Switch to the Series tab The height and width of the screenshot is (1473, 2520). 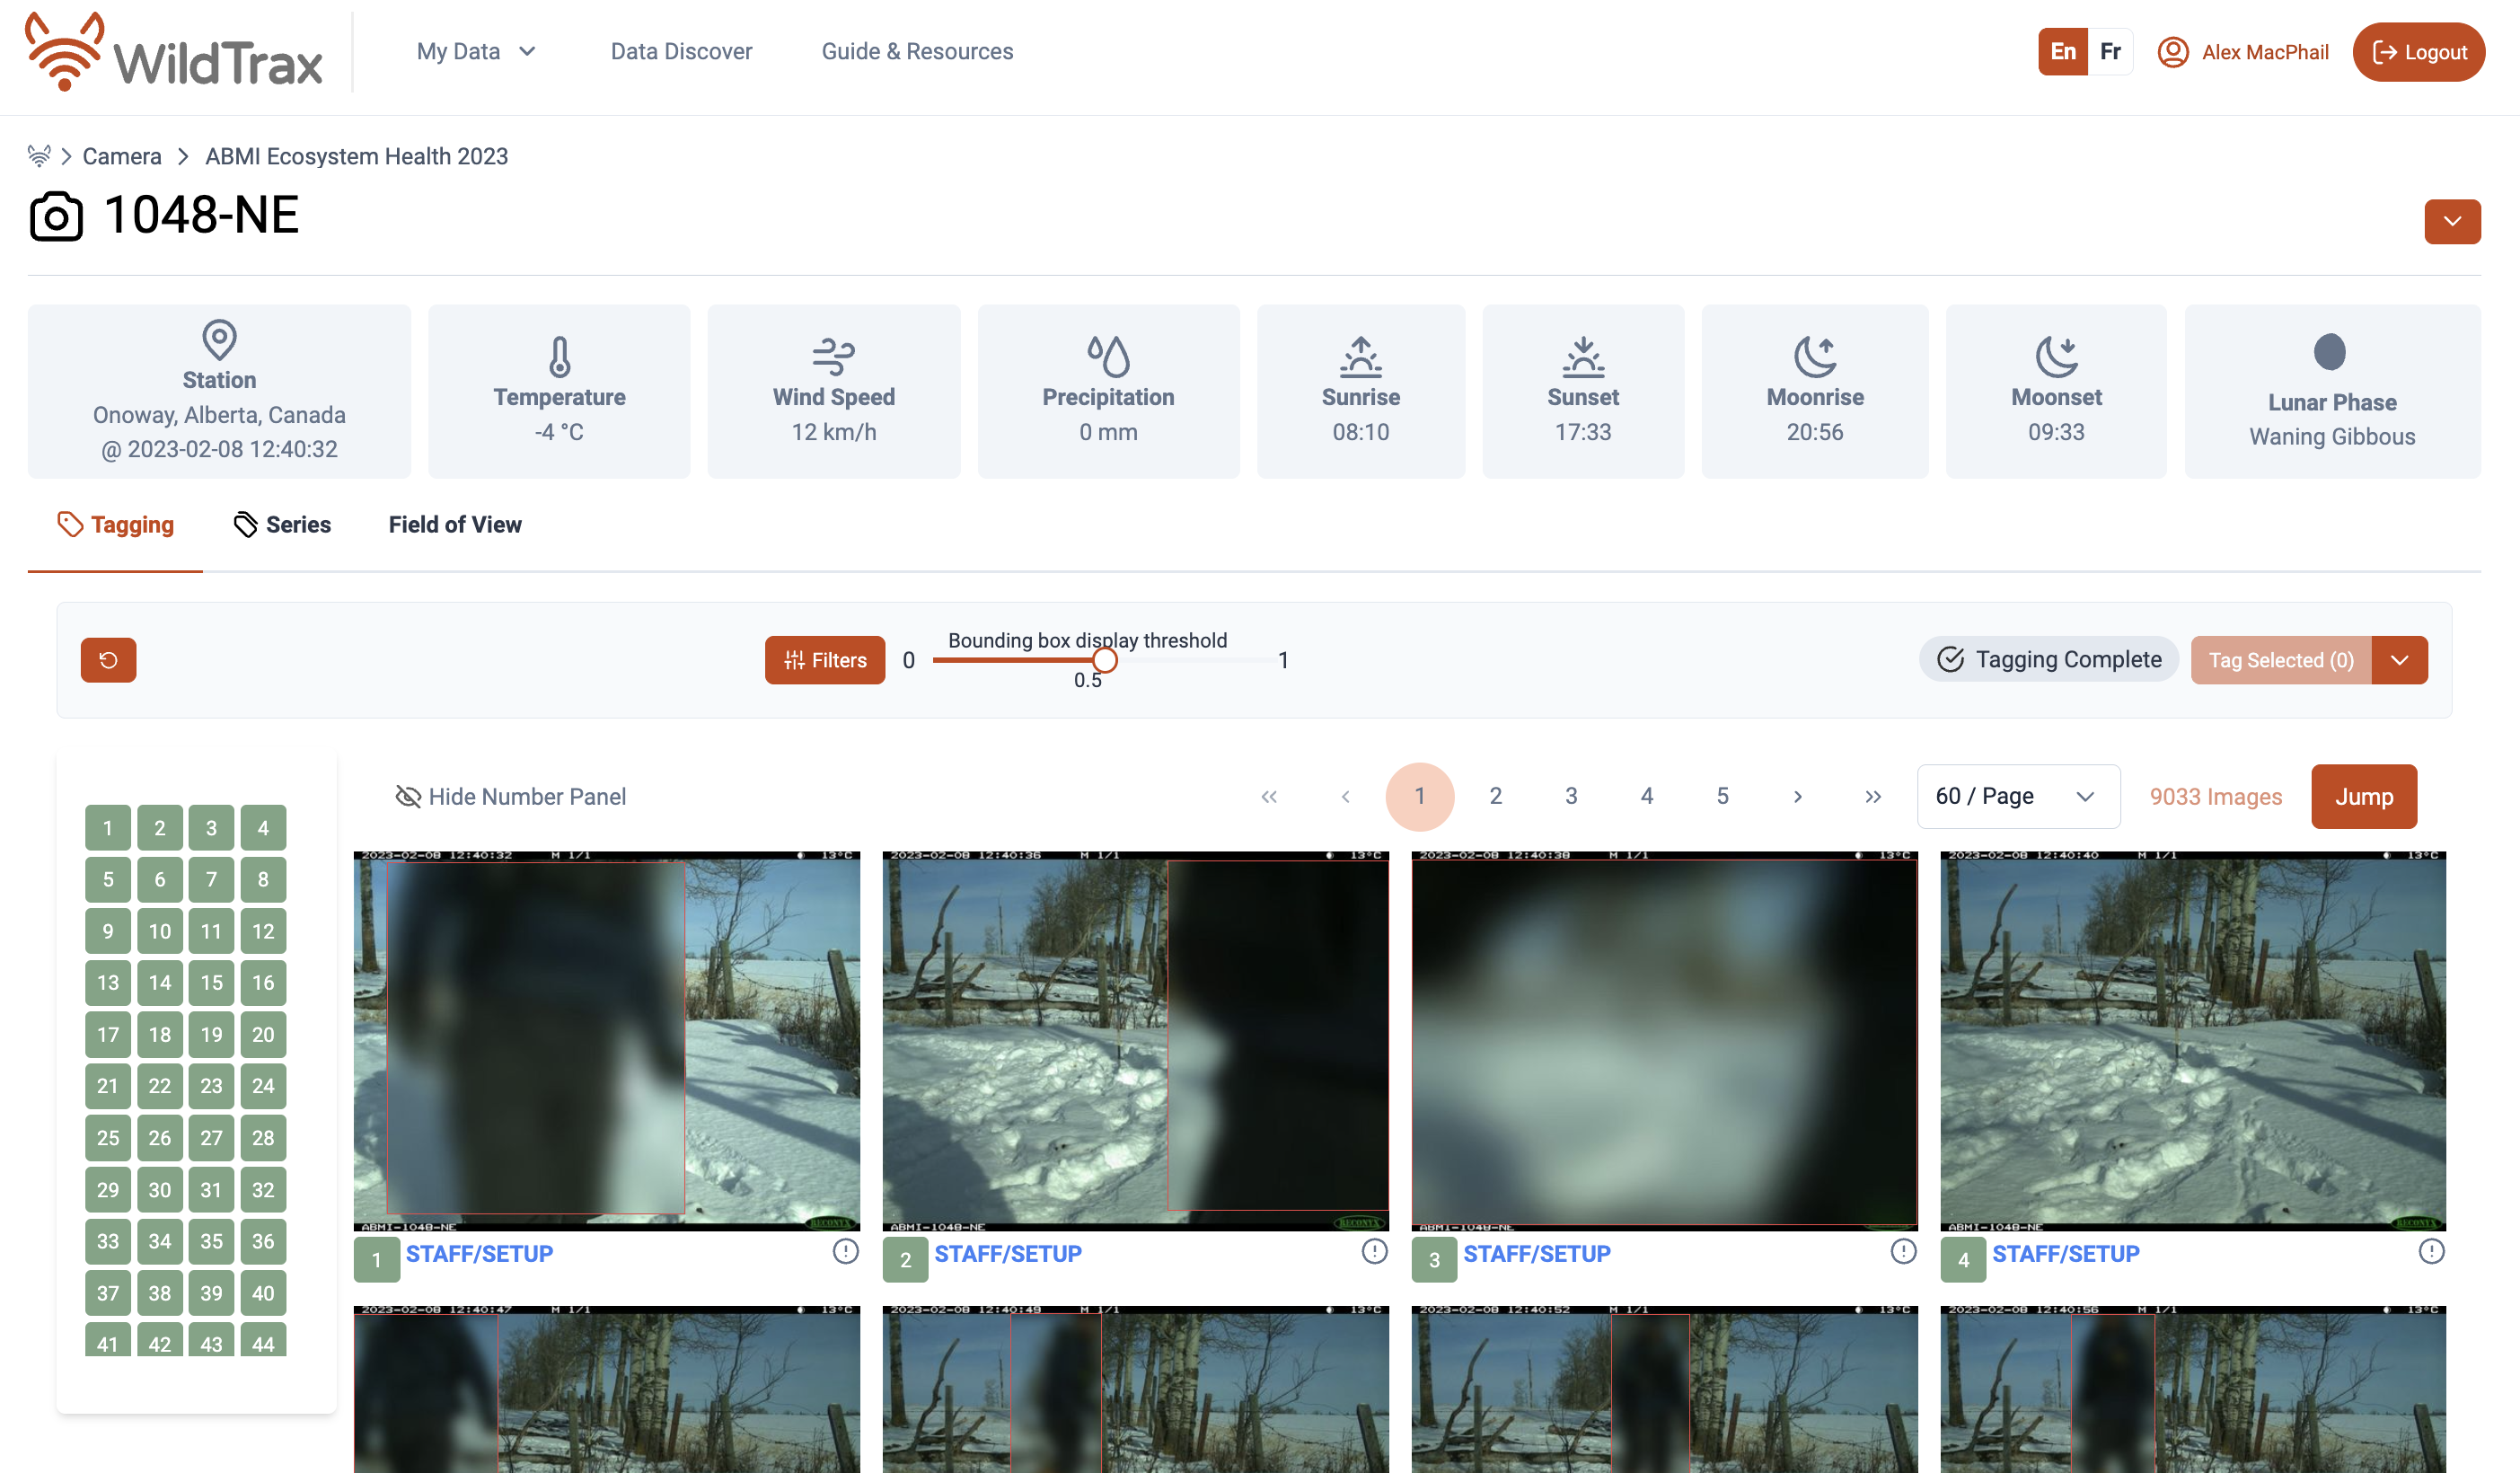coord(282,524)
